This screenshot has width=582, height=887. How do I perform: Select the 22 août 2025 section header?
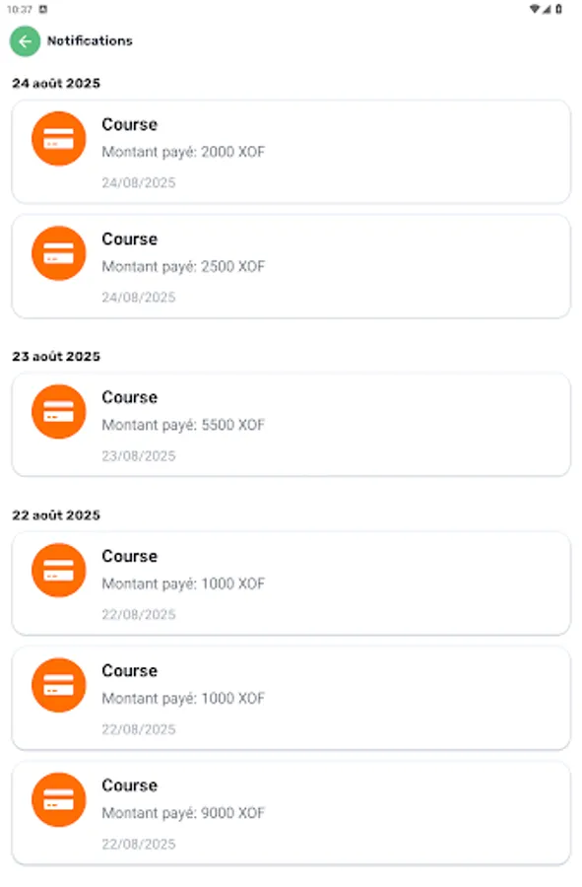[x=56, y=514]
